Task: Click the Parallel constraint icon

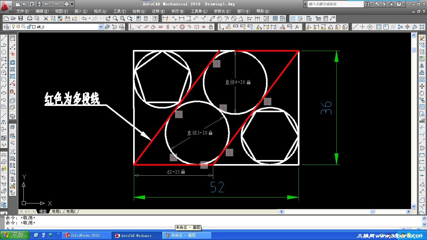Action: coord(146,27)
